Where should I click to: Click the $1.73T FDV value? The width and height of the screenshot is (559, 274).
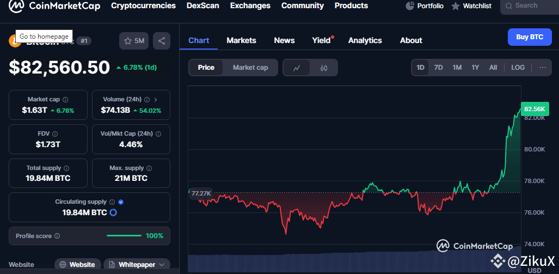[48, 144]
